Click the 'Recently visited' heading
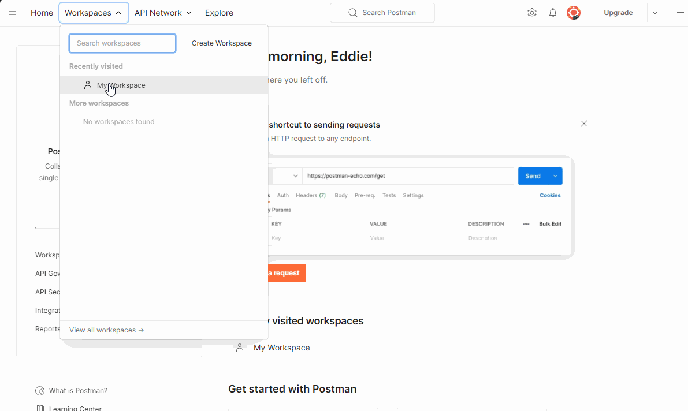Viewport: 688px width, 411px height. pos(96,66)
